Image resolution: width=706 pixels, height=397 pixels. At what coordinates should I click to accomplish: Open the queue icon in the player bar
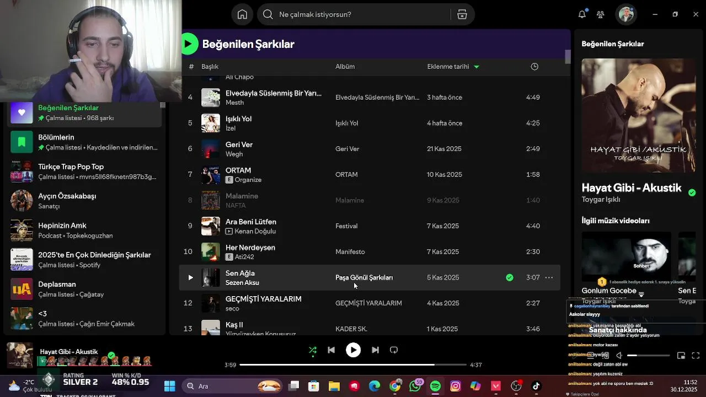click(591, 356)
